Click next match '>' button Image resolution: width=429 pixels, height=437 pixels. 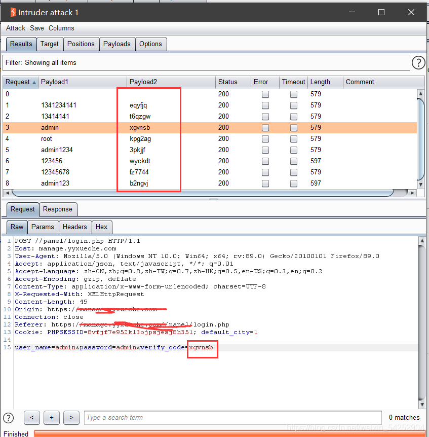71,418
